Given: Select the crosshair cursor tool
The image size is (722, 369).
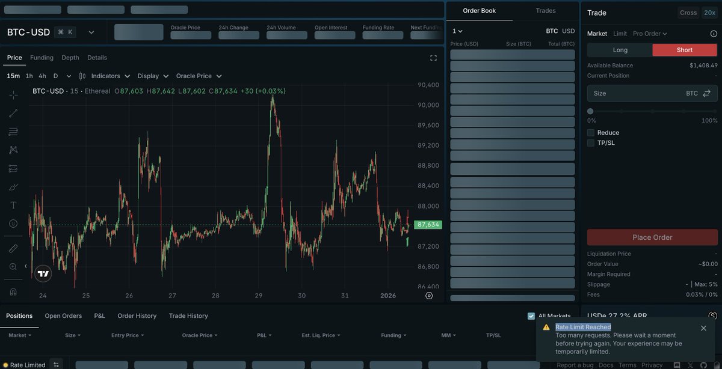Looking at the screenshot, I should [13, 95].
